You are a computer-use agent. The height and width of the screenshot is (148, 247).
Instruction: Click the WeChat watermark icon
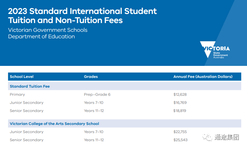[x=207, y=137]
